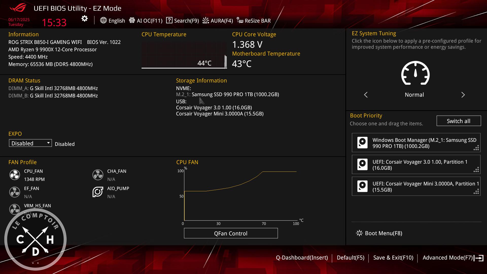The height and width of the screenshot is (274, 487).
Task: Click the right chevron next to Normal profile
Action: pyautogui.click(x=463, y=95)
